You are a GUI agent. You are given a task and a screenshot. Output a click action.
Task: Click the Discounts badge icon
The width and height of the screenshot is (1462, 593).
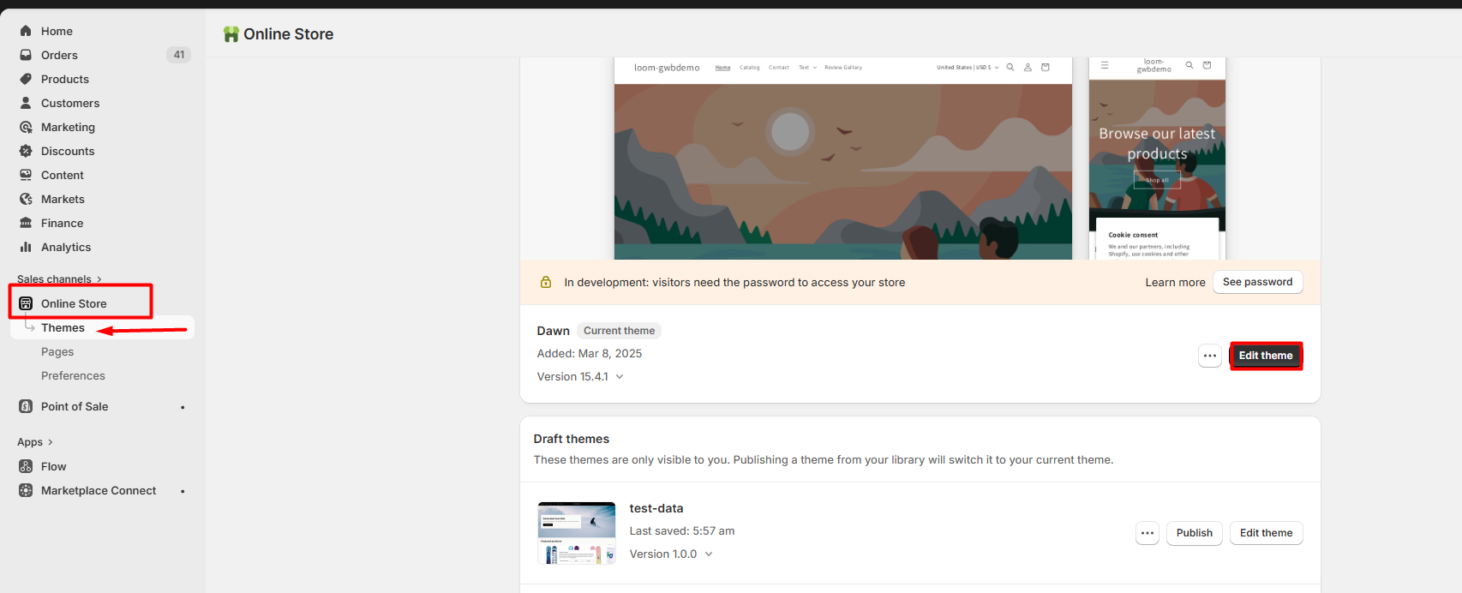coord(26,151)
